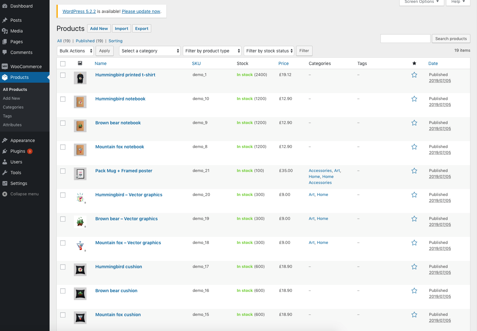Viewport: 477px width, 331px height.
Task: Go to Attributes in the Products submenu
Action: (12, 125)
